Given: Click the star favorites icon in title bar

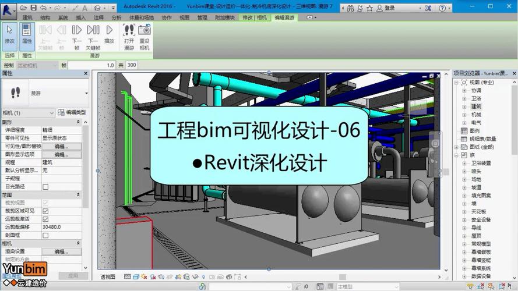Looking at the screenshot, I should click(x=369, y=8).
